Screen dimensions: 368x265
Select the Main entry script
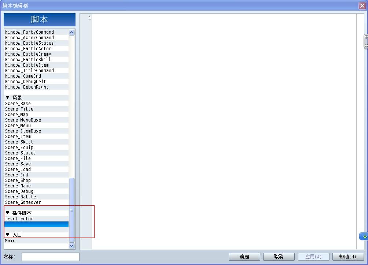[36, 241]
